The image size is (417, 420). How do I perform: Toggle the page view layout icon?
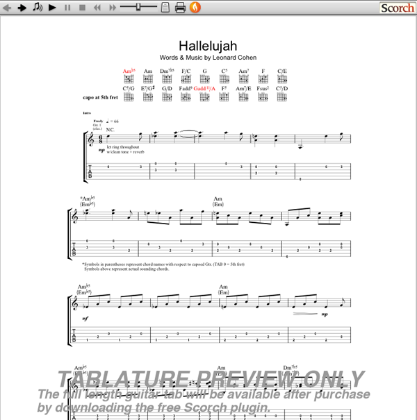[165, 8]
